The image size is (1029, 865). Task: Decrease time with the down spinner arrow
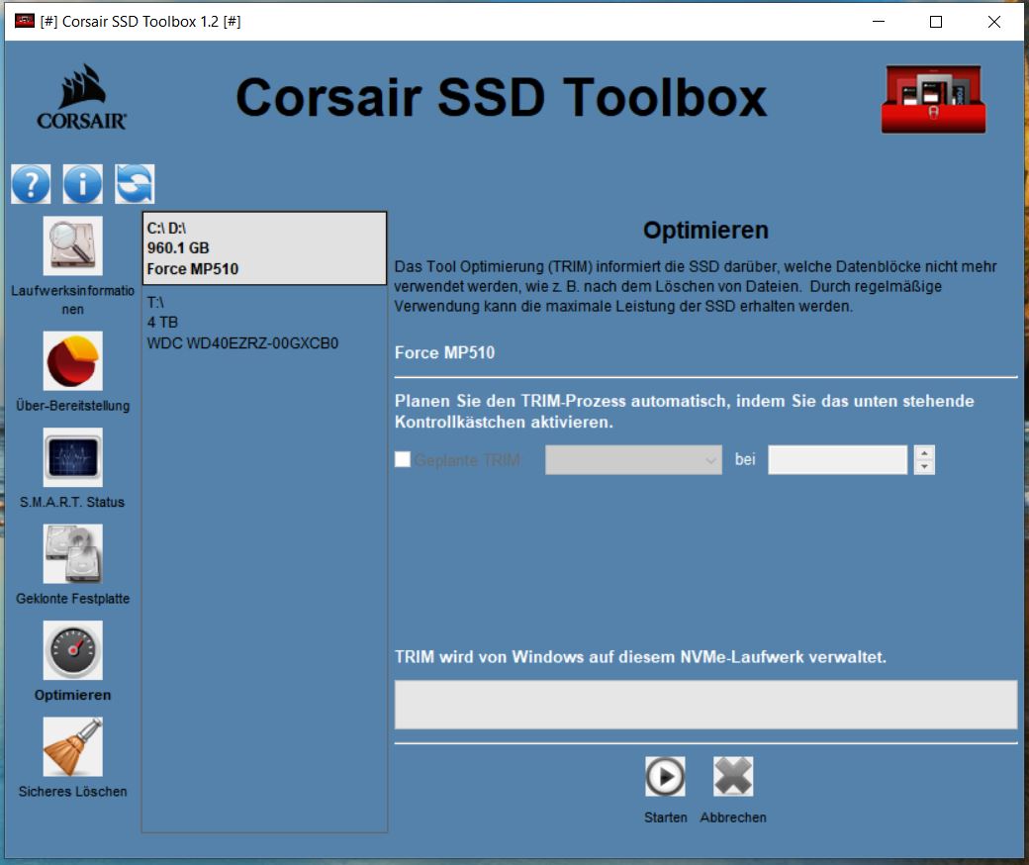click(x=924, y=467)
